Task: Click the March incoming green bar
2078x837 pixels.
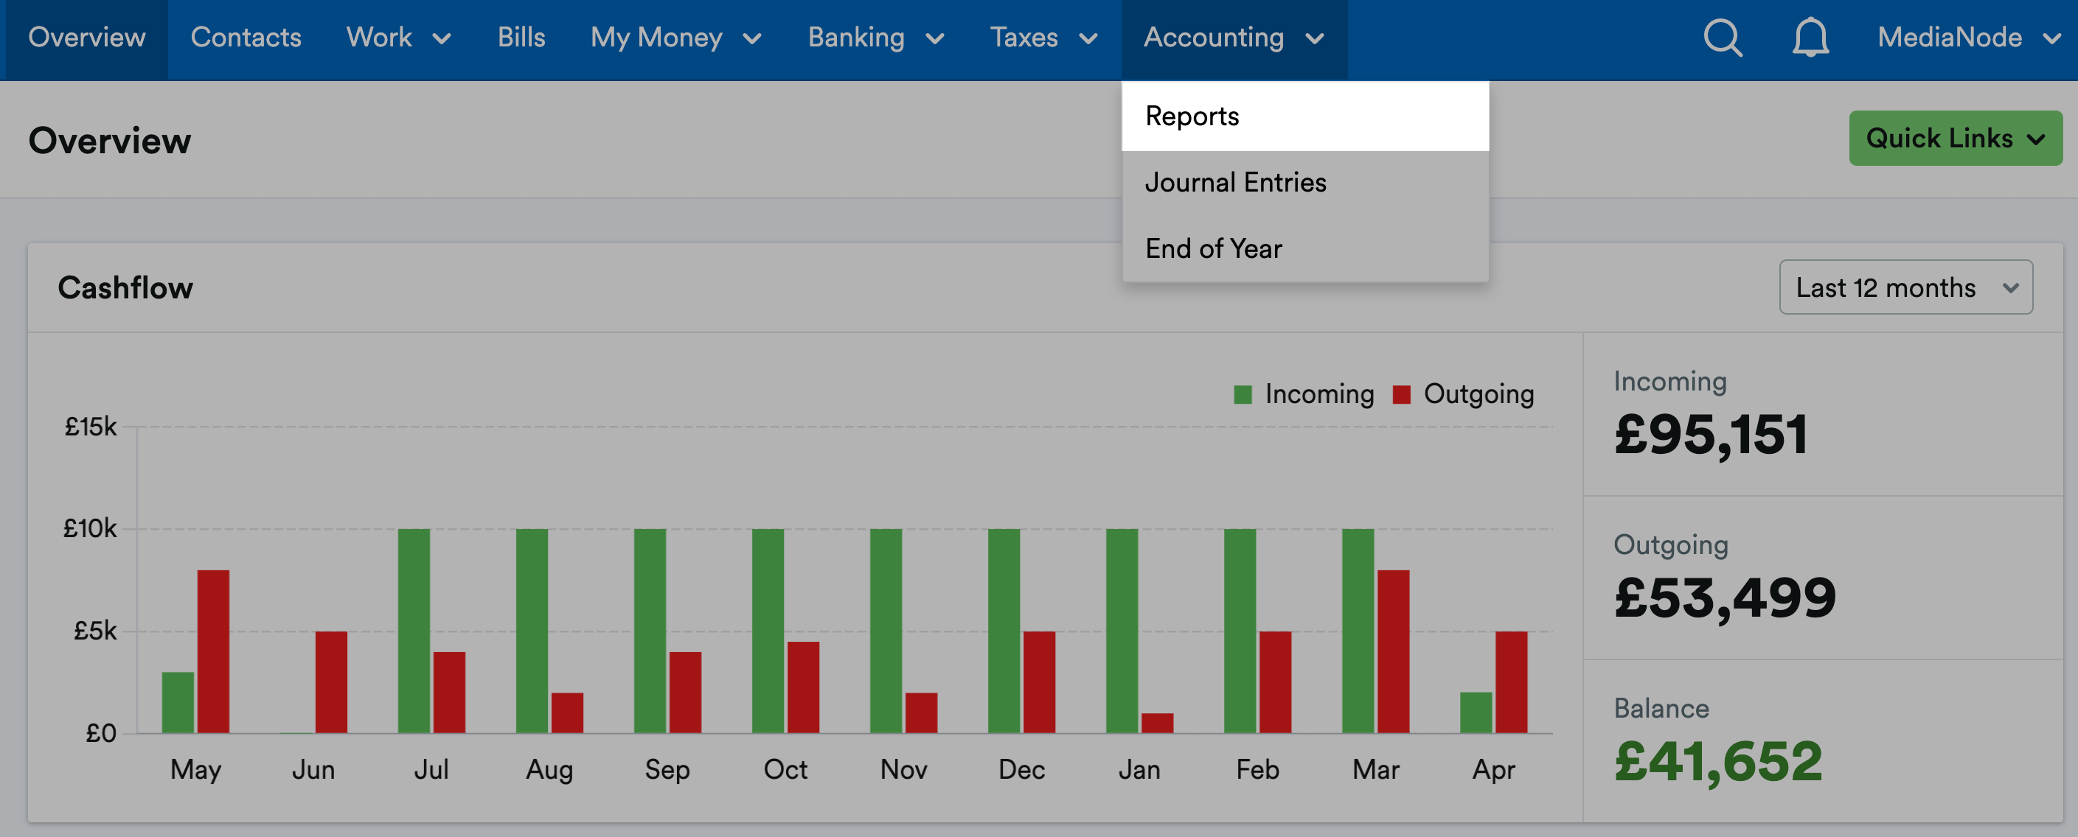Action: pos(1357,630)
